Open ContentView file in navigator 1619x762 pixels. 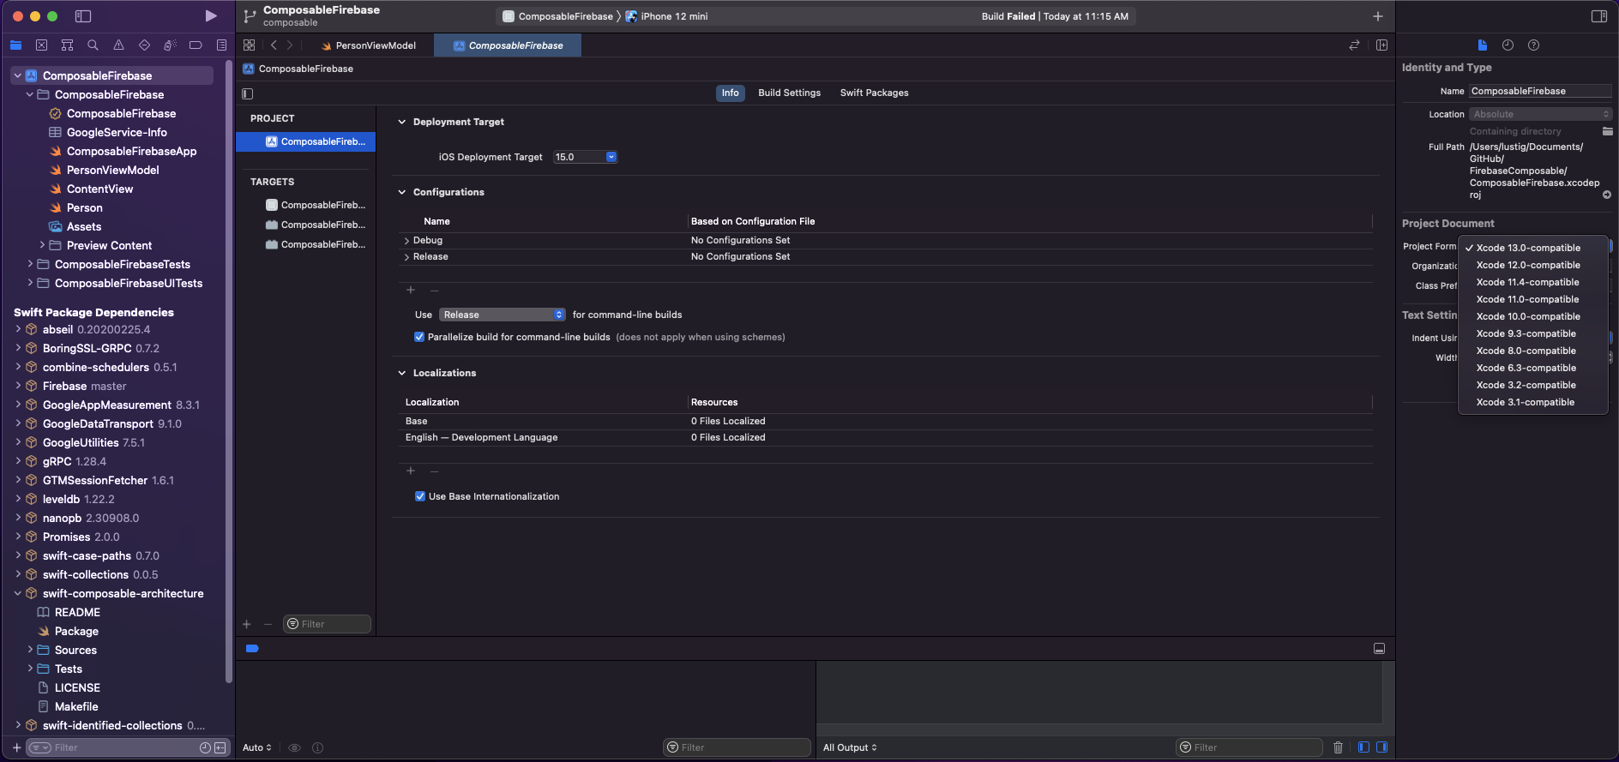[99, 189]
